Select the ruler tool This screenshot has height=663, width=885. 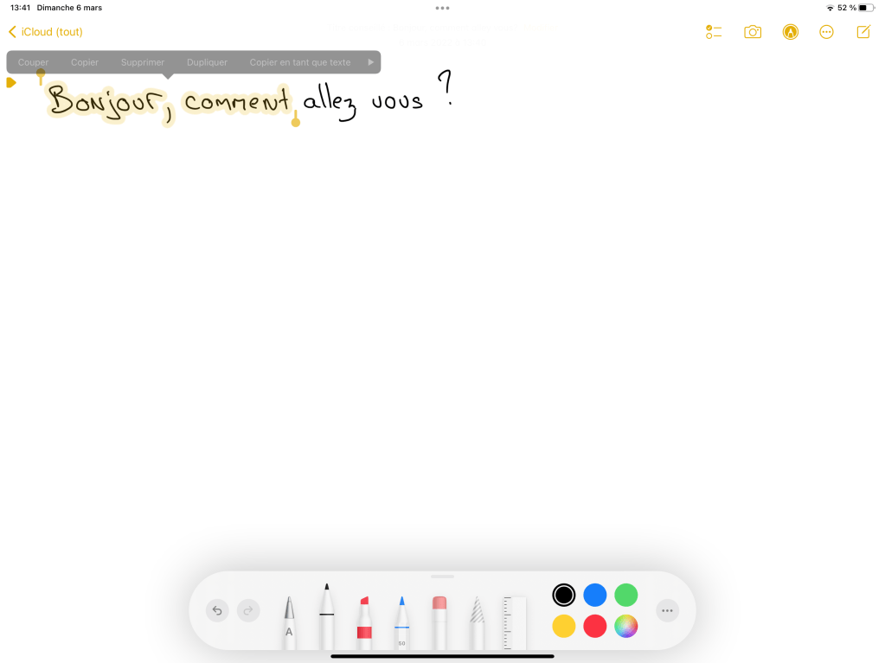(x=514, y=622)
